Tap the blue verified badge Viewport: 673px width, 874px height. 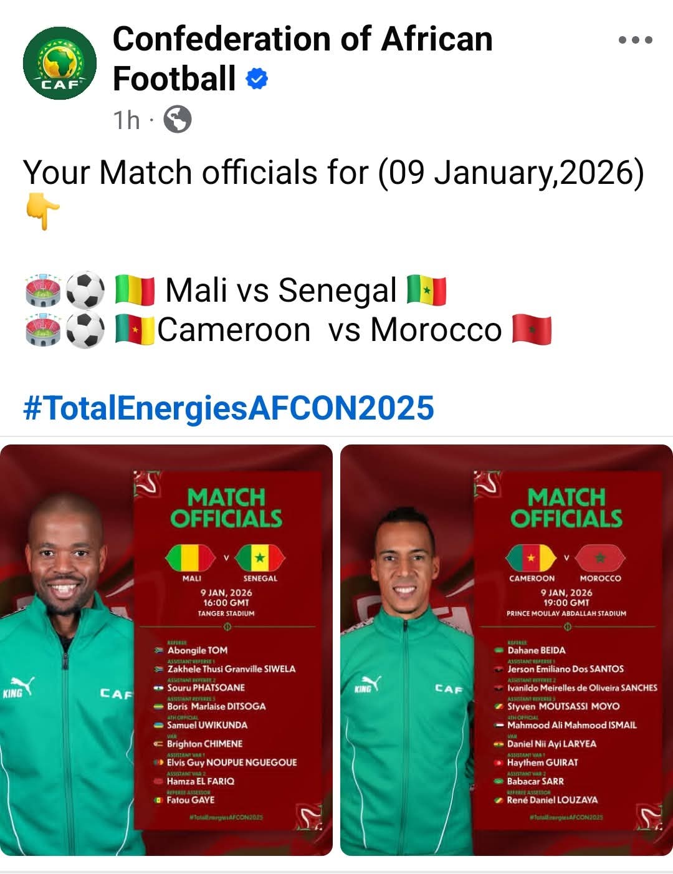coord(257,79)
